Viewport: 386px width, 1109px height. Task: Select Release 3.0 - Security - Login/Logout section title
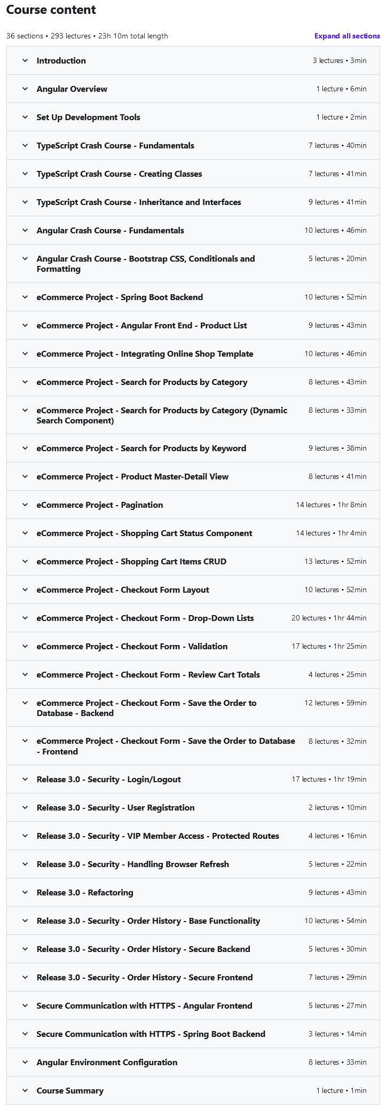point(109,780)
